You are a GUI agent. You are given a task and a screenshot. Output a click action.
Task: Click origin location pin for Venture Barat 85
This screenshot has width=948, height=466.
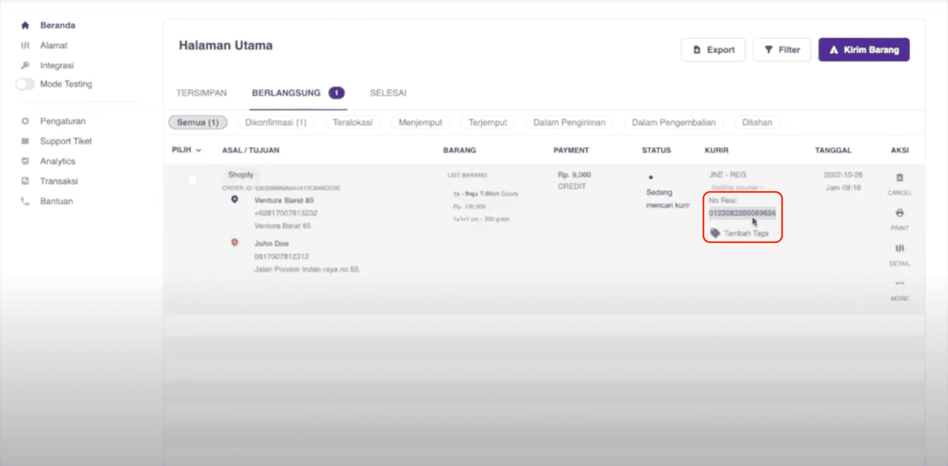pyautogui.click(x=234, y=199)
